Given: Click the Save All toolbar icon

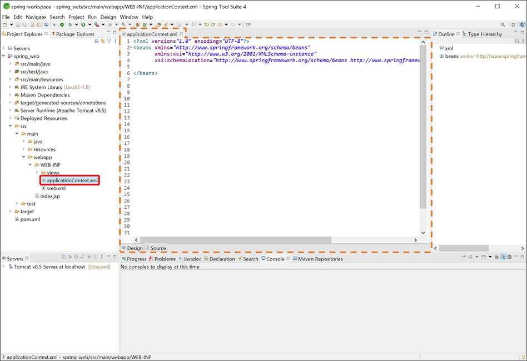Looking at the screenshot, I should [x=24, y=24].
